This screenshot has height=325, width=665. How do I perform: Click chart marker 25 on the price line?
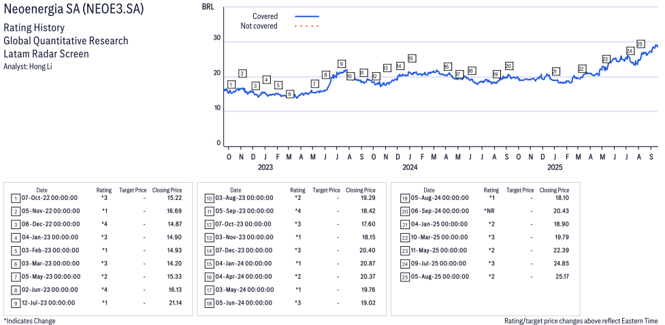point(640,44)
